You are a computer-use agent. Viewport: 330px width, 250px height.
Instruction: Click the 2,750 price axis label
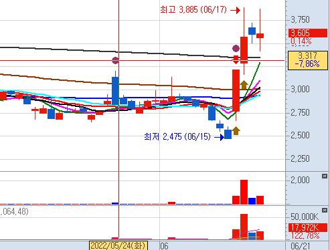300,112
